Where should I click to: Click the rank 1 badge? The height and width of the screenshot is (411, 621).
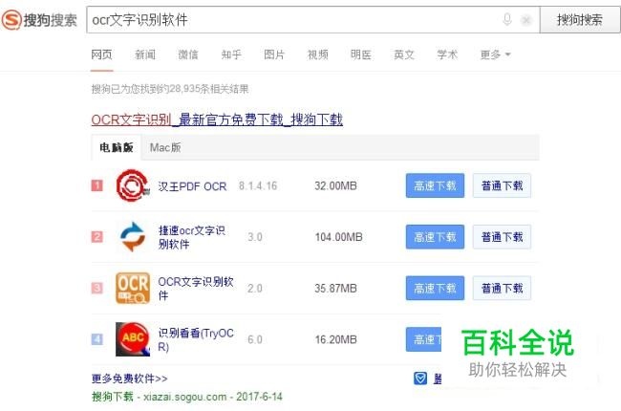(x=97, y=185)
